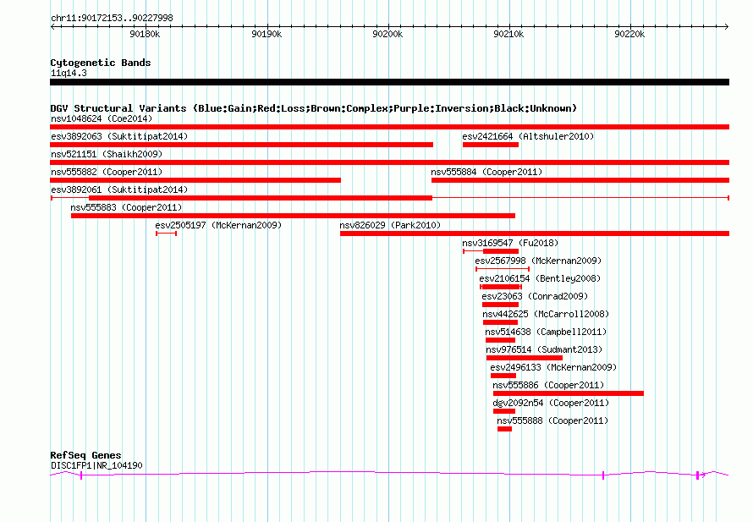This screenshot has height=522, width=753.
Task: Click the 11q14.3 band label
Action: pos(69,73)
